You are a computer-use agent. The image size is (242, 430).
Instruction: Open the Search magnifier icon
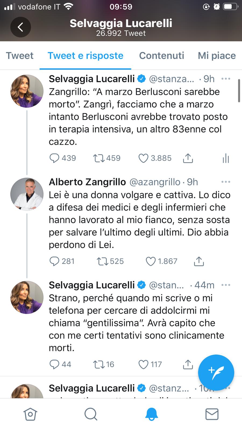91,414
